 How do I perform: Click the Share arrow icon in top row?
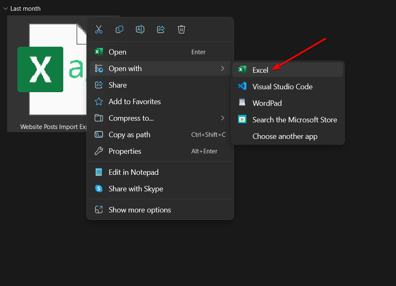[x=161, y=29]
